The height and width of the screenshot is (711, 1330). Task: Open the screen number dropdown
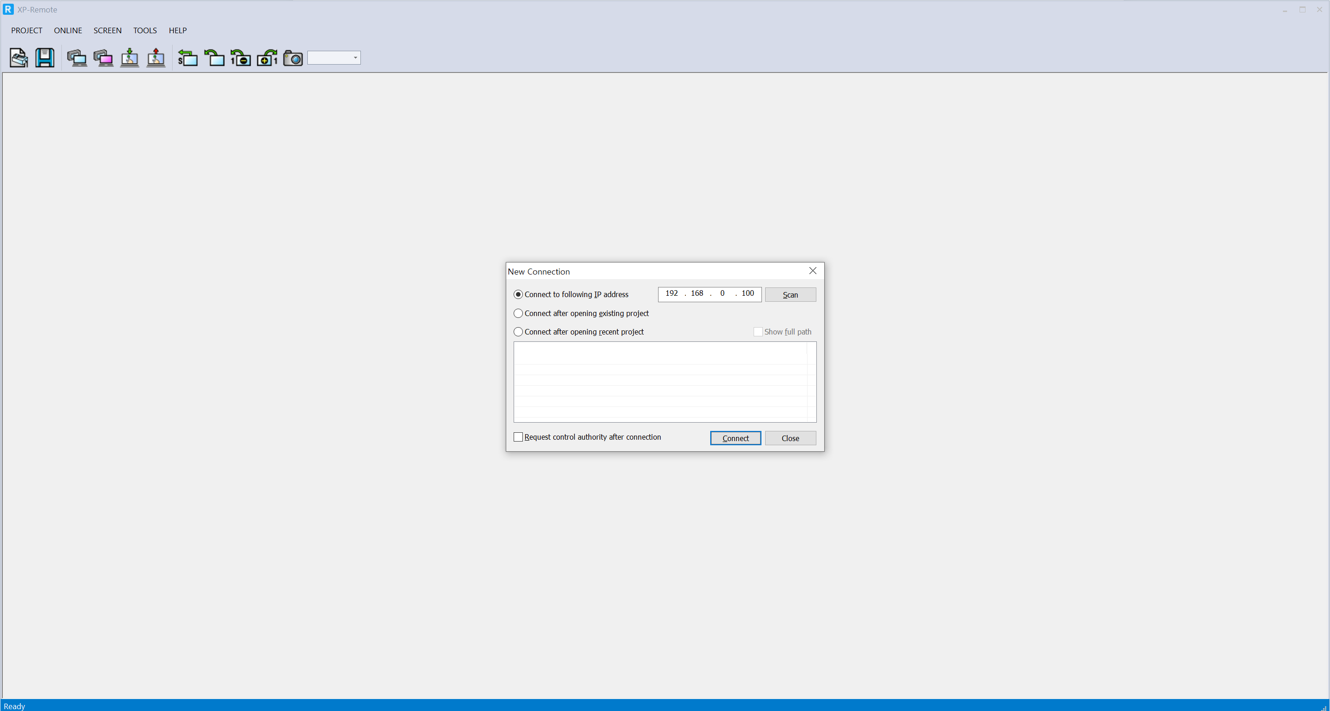tap(355, 58)
